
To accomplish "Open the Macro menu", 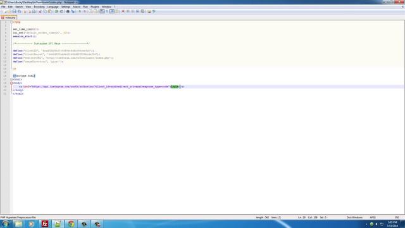I will [x=77, y=7].
